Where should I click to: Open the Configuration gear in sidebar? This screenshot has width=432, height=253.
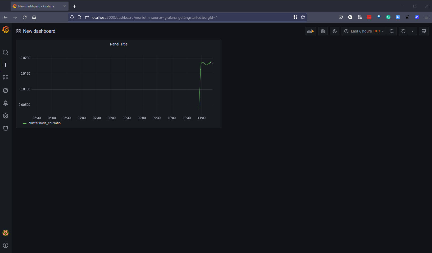[x=6, y=116]
